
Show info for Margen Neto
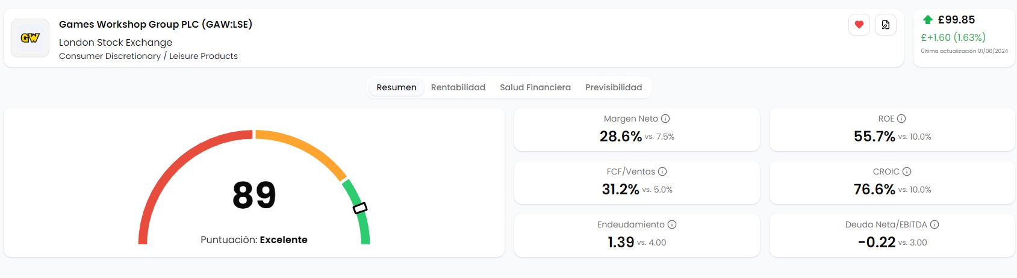click(665, 119)
